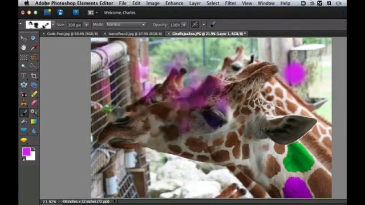The height and width of the screenshot is (205, 365).
Task: Open the Mode Normal dropdown
Action: (x=126, y=24)
